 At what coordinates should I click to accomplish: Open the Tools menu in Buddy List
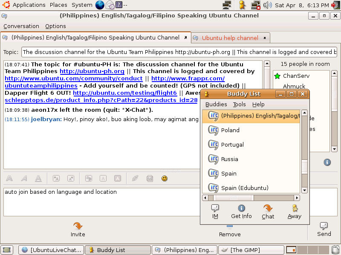(x=239, y=104)
